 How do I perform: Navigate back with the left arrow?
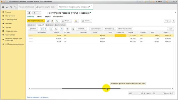click(x=34, y=13)
